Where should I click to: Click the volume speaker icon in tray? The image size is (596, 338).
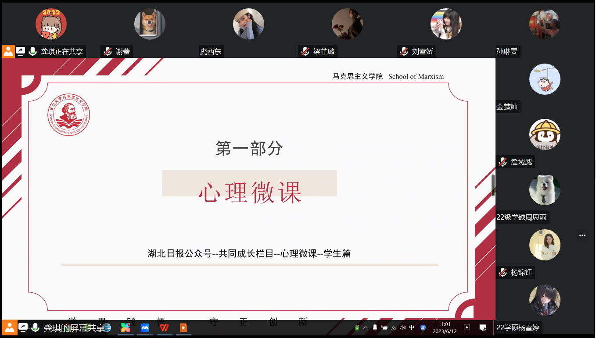tap(403, 327)
